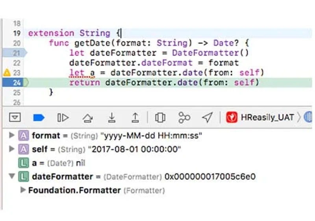Viewport: 315px width, 221px height.
Task: Click 'dateFormat' property on line 22
Action: tap(167, 63)
